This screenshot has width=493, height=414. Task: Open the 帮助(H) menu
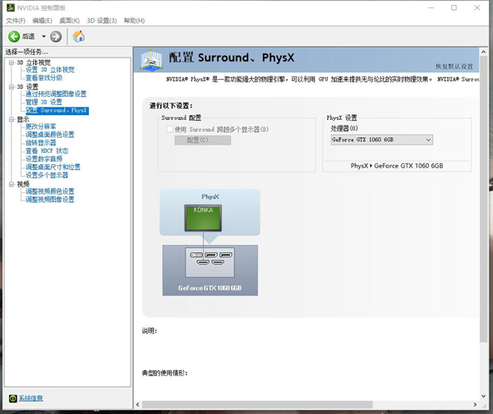click(x=134, y=21)
